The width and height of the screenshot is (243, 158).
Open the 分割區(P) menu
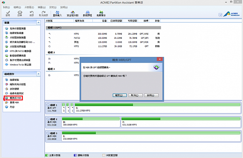(x=29, y=7)
